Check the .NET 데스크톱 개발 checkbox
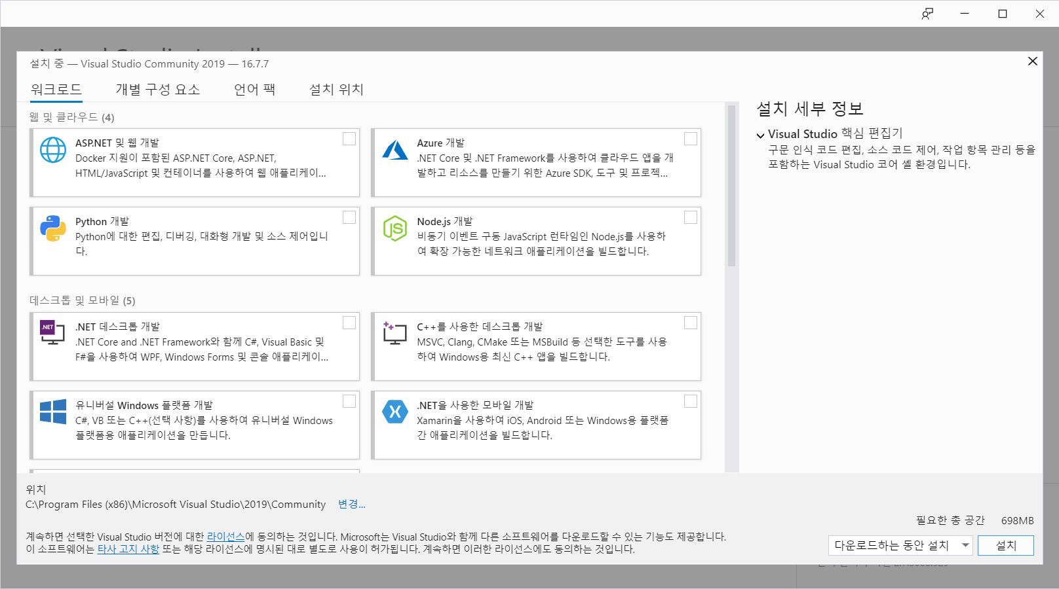1059x589 pixels. click(349, 323)
